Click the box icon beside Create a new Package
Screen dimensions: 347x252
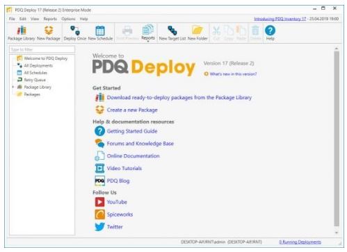click(99, 110)
